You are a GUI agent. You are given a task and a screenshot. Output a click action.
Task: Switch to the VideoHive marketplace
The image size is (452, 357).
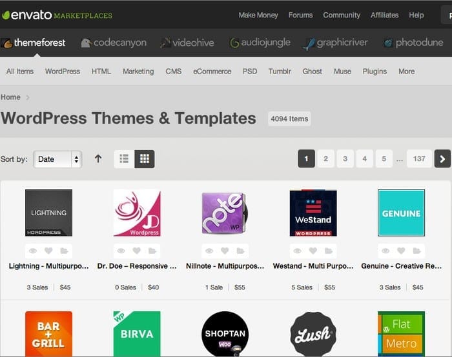pyautogui.click(x=187, y=43)
